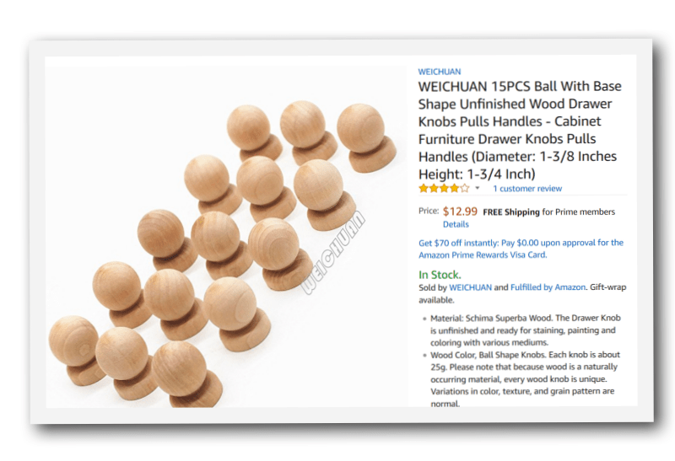Click the empty fifth star in rating

[x=465, y=188]
